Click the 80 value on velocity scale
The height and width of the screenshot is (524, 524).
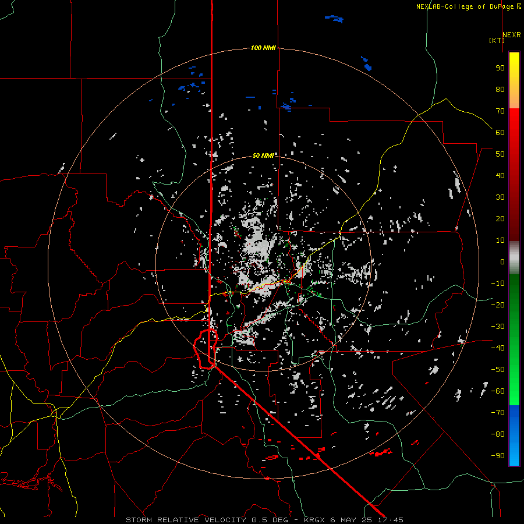(500, 89)
